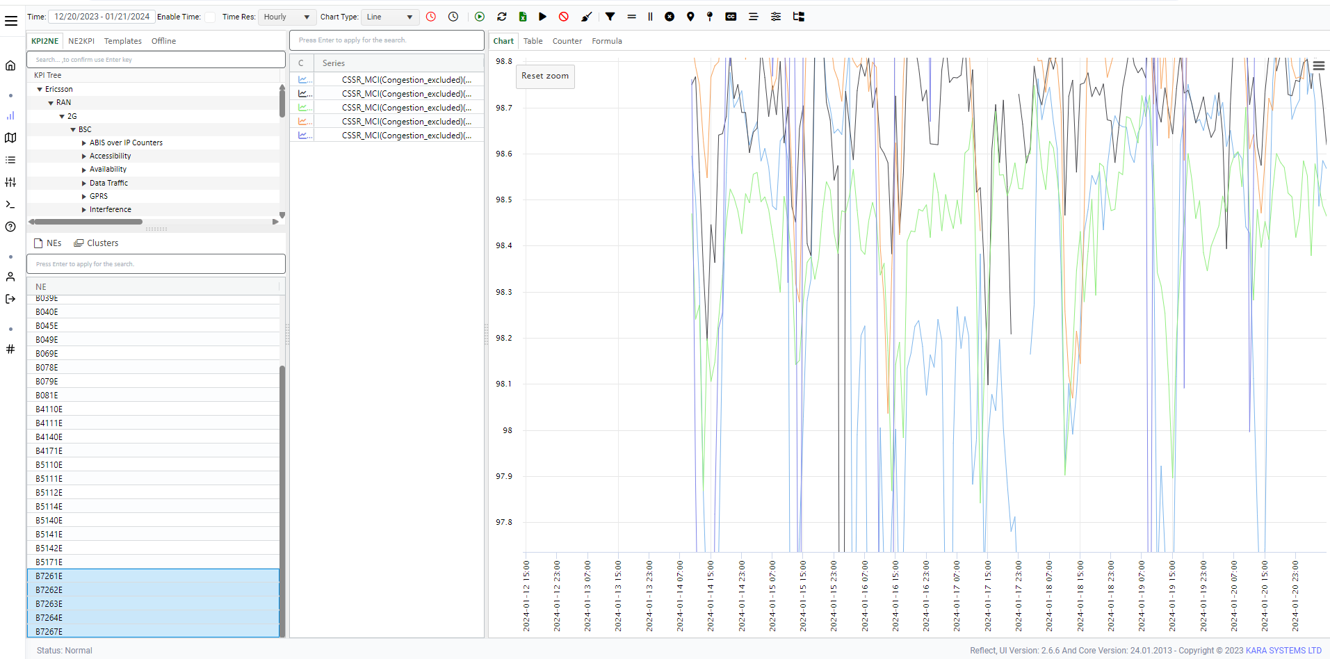This screenshot has height=659, width=1330.
Task: Click the hash symbol sidebar icon
Action: click(10, 349)
